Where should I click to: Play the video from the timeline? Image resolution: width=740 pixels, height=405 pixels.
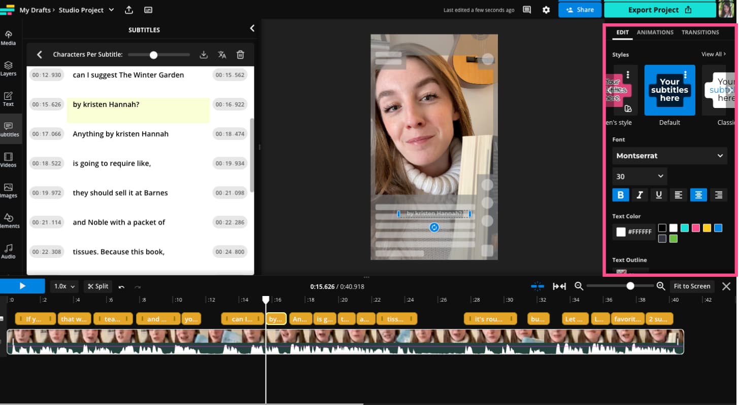coord(22,286)
